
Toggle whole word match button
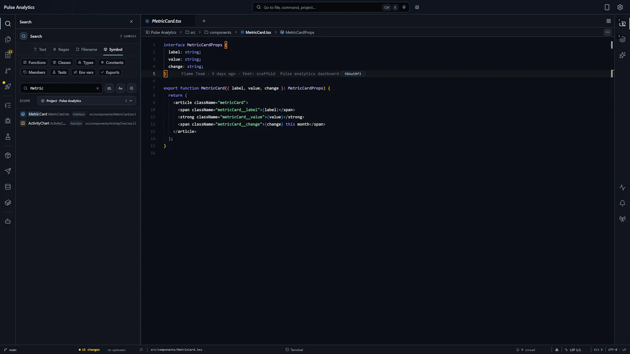(109, 88)
